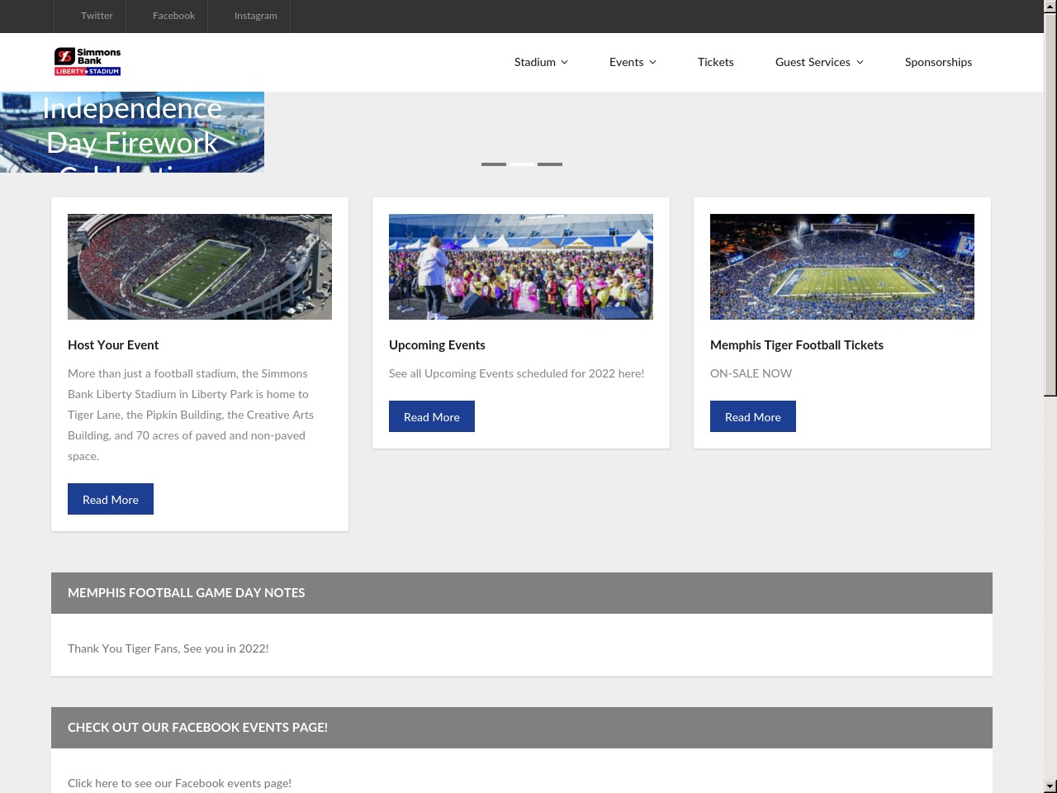Click the 'Thank You Tiger Fans' text
Viewport: 1057px width, 793px height.
click(x=168, y=648)
